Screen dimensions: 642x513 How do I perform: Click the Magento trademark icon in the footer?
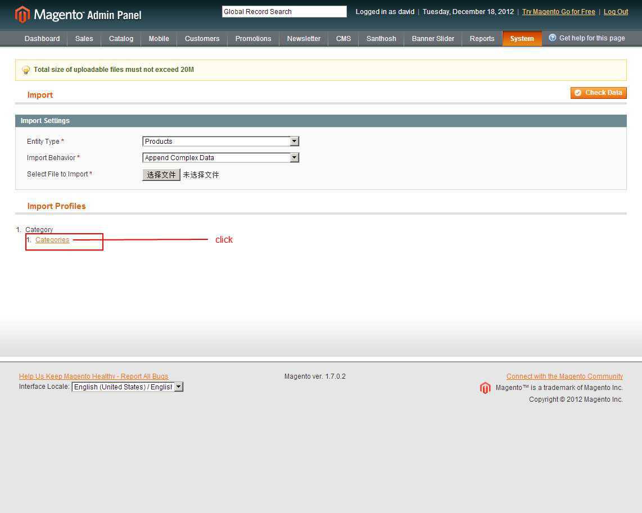click(x=485, y=388)
